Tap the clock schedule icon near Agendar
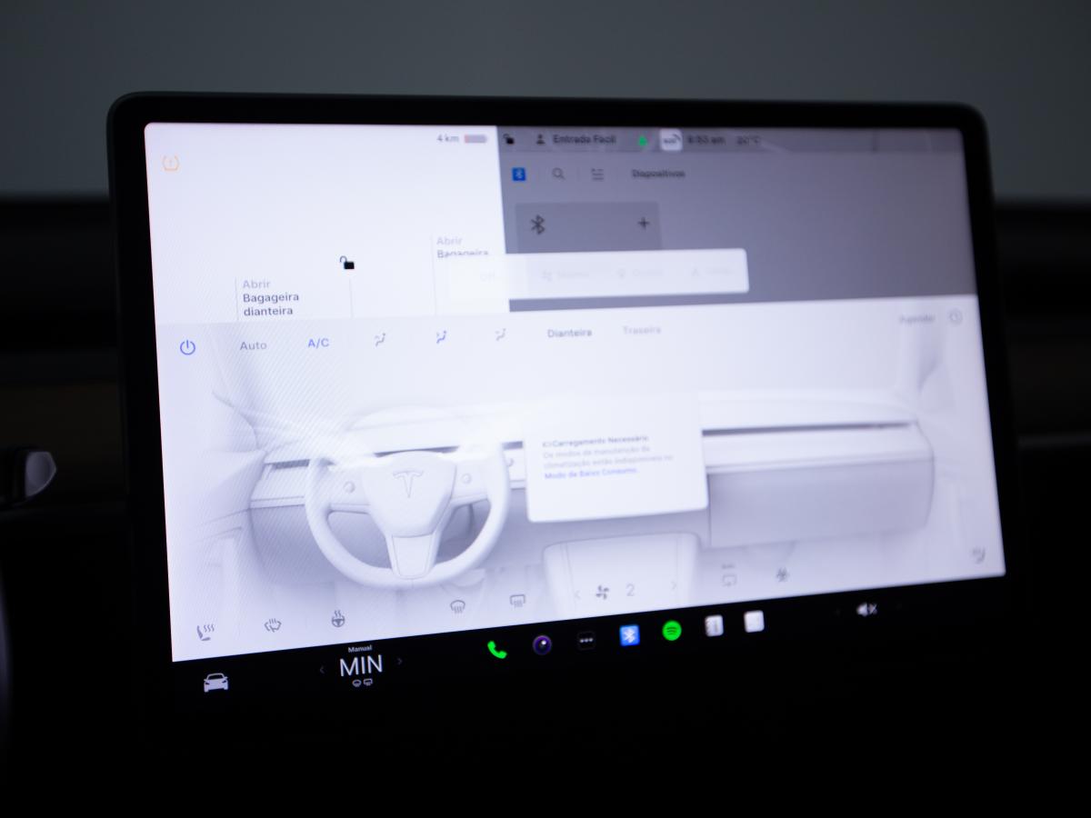The height and width of the screenshot is (818, 1091). pyautogui.click(x=956, y=317)
